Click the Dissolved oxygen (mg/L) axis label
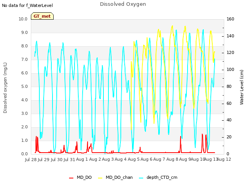The height and width of the screenshot is (185, 247). pos(5,88)
